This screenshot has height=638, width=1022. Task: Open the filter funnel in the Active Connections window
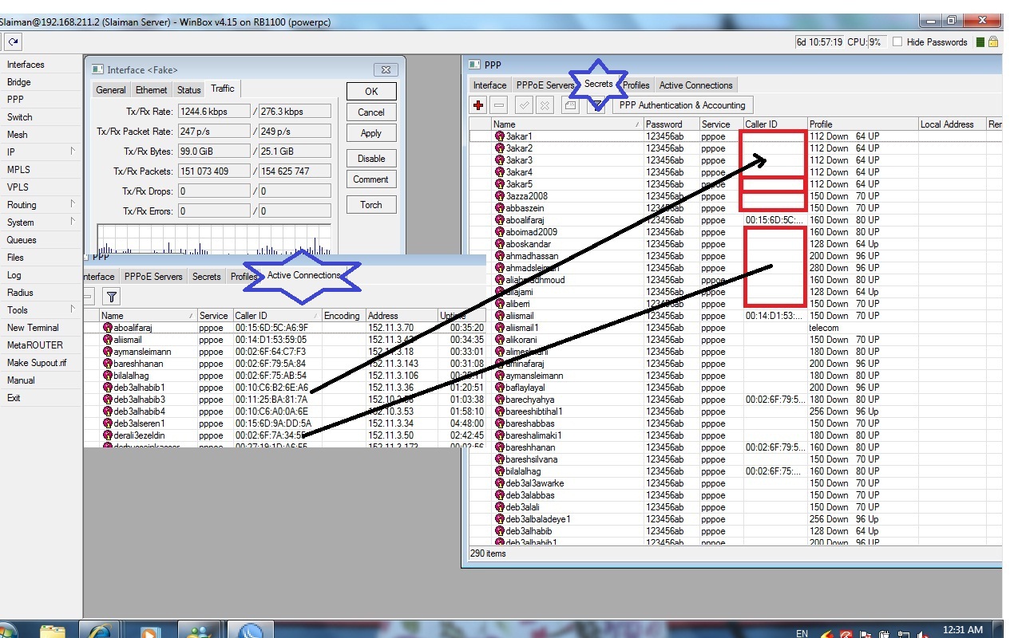click(112, 297)
